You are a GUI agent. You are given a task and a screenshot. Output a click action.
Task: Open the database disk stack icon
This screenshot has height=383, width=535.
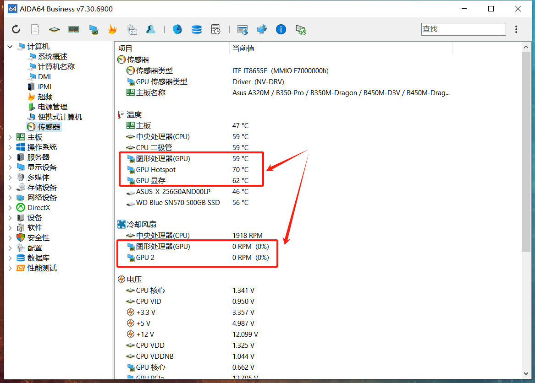197,30
